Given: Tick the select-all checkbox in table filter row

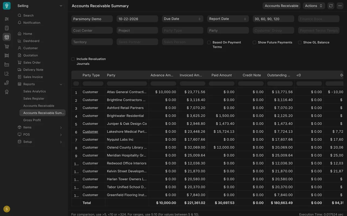Looking at the screenshot, I should (x=76, y=83).
